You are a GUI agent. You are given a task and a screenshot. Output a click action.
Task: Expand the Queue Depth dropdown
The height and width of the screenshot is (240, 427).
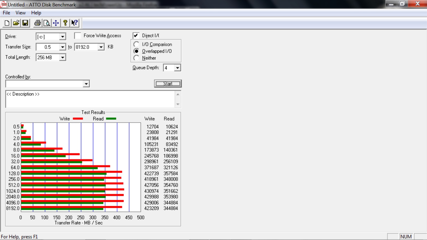point(177,68)
